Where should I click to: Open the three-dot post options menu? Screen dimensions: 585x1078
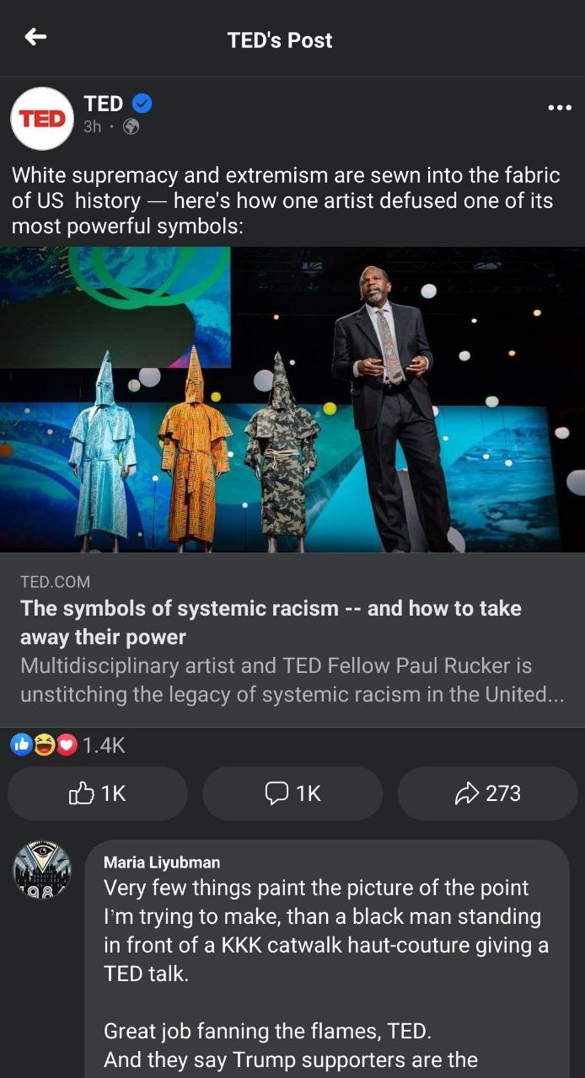coord(560,108)
